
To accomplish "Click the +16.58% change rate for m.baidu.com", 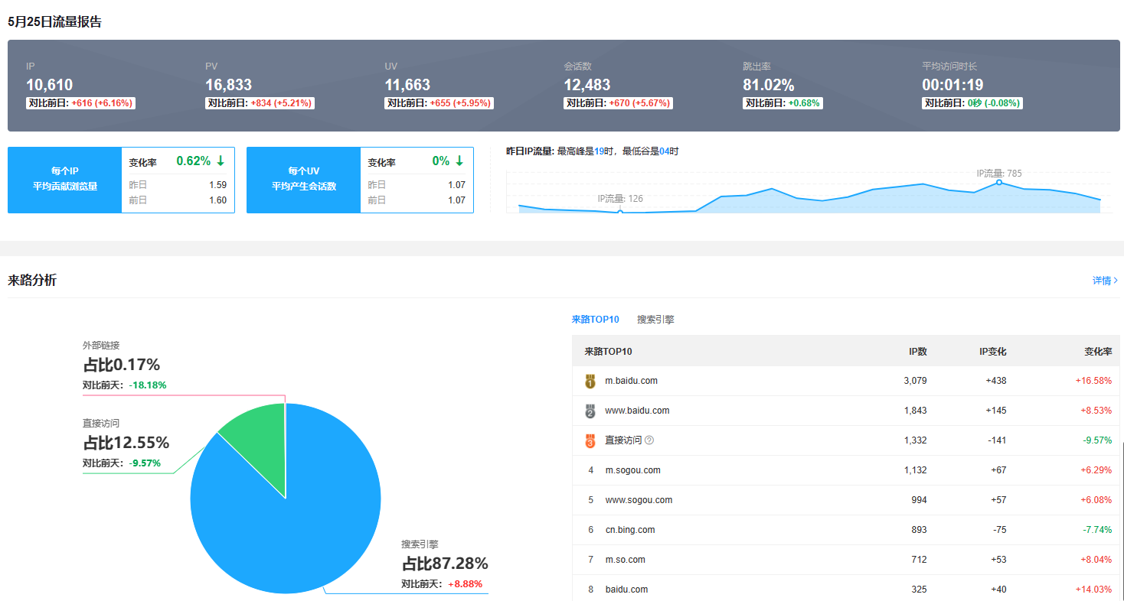I will coord(1093,381).
